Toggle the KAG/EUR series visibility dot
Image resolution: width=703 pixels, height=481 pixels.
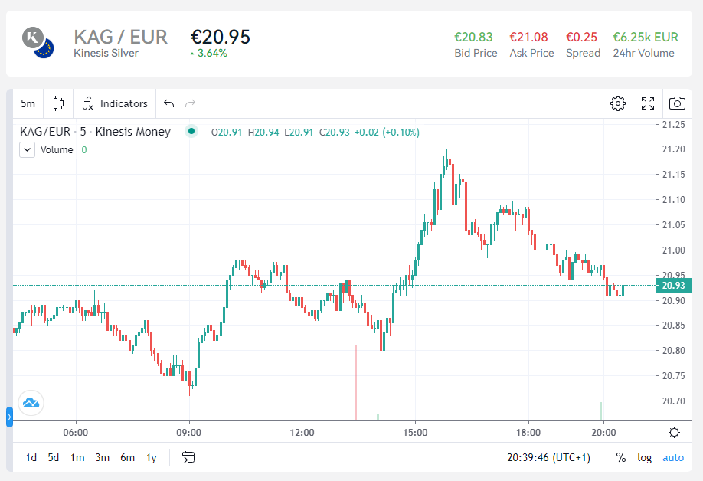click(x=191, y=131)
